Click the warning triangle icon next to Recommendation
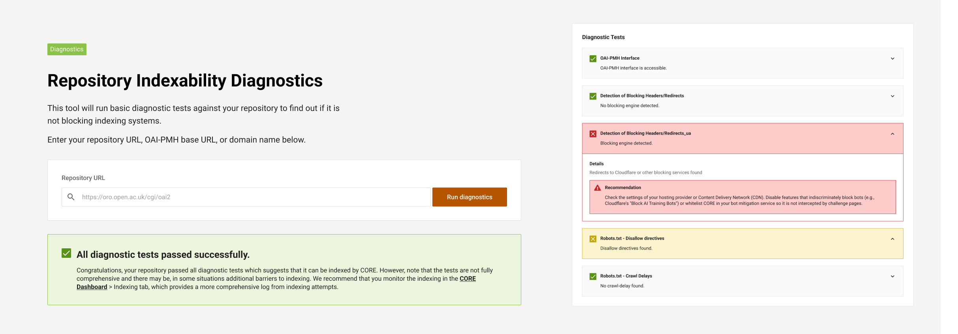 tap(597, 188)
